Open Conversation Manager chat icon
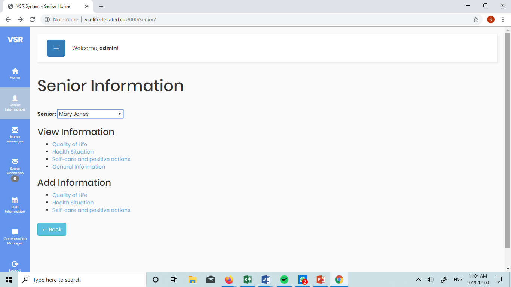 click(x=15, y=232)
